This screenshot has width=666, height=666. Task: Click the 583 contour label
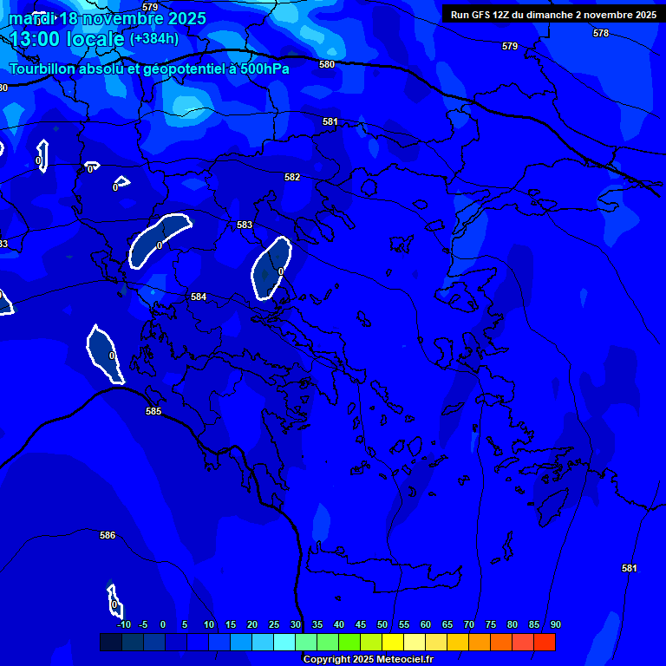(x=245, y=225)
